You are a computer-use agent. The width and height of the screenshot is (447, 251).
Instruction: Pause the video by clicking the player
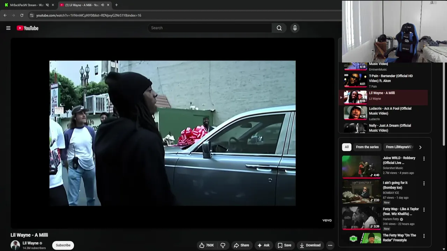(173, 133)
